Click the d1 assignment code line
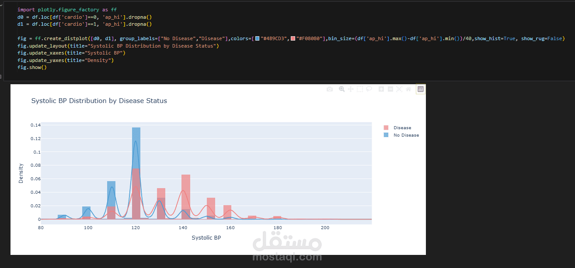The height and width of the screenshot is (268, 575). pyautogui.click(x=84, y=24)
